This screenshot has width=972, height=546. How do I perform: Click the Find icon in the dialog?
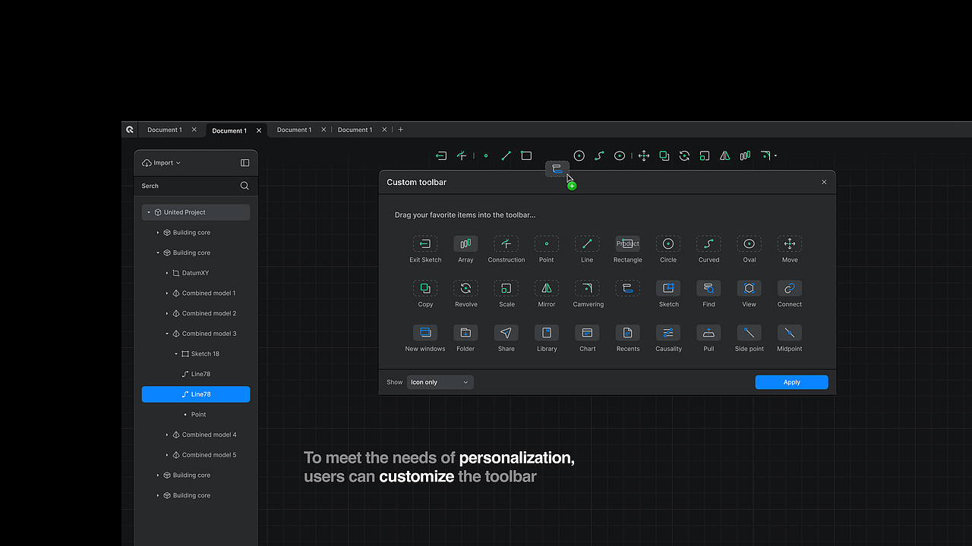coord(708,288)
